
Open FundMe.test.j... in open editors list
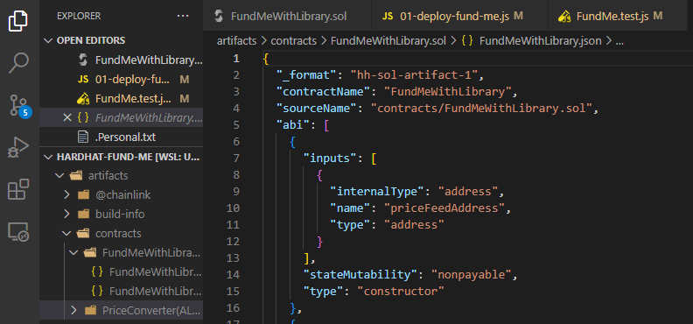(122, 99)
